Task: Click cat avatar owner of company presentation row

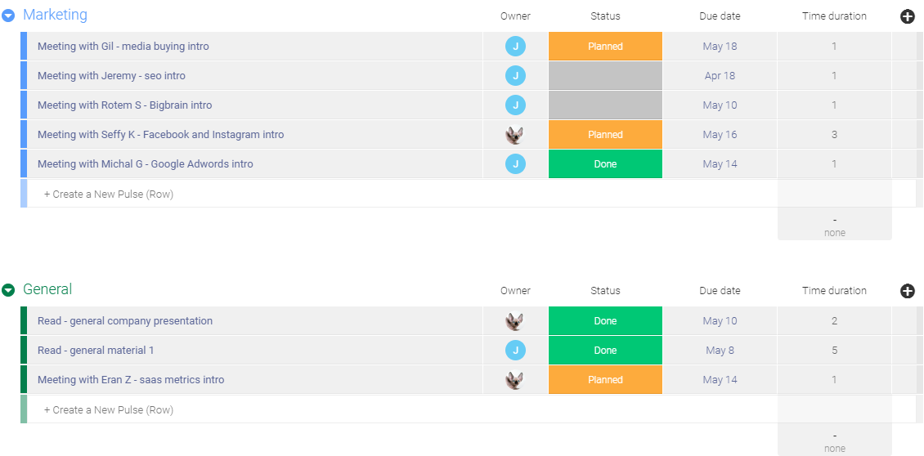Action: pyautogui.click(x=515, y=321)
